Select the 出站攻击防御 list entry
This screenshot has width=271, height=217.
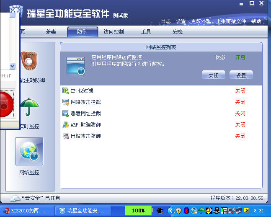(x=161, y=136)
